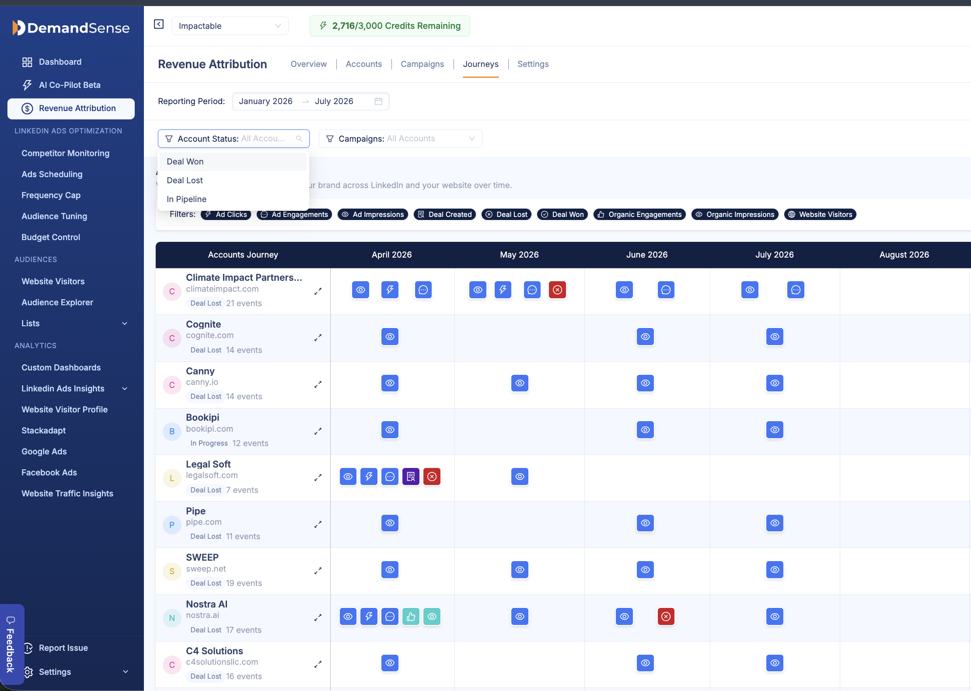Open Competitor Monitoring in sidebar

[66, 154]
